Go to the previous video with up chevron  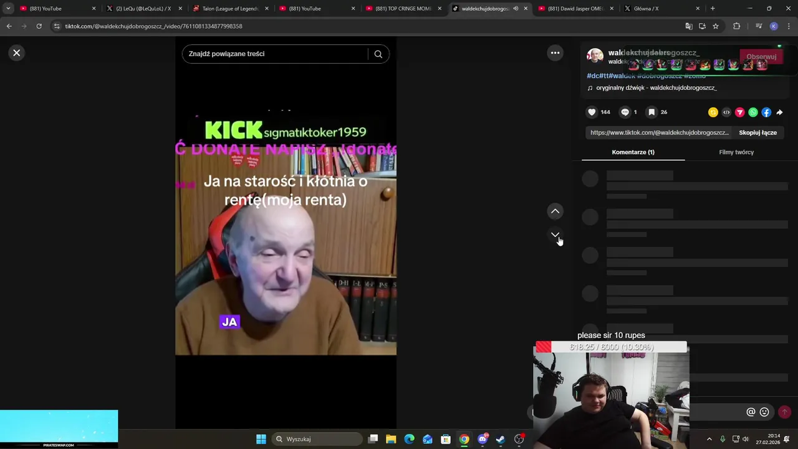click(555, 211)
